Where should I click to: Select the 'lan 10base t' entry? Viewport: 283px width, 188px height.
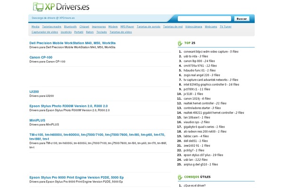[x=197, y=117]
